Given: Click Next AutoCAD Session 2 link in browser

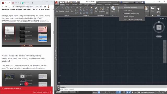Looking at the screenshot, I should pyautogui.click(x=42, y=92).
